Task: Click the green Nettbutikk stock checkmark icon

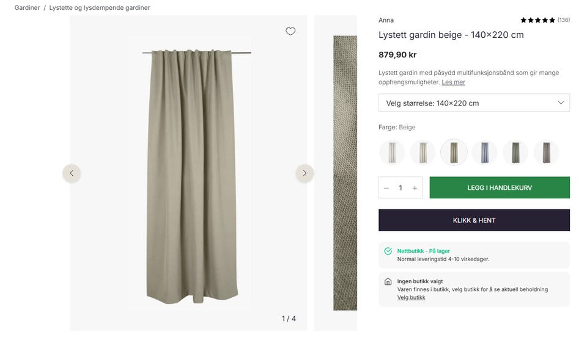Action: tap(388, 251)
